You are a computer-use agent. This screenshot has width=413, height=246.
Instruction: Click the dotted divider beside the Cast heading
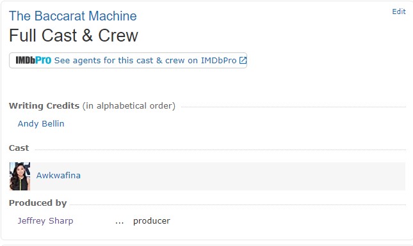click(x=220, y=150)
